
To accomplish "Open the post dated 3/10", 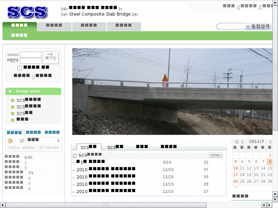I will 92,162.
